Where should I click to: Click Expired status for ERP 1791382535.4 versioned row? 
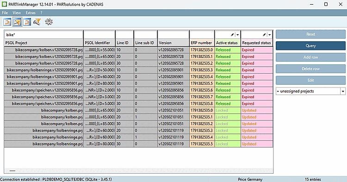click(x=257, y=76)
